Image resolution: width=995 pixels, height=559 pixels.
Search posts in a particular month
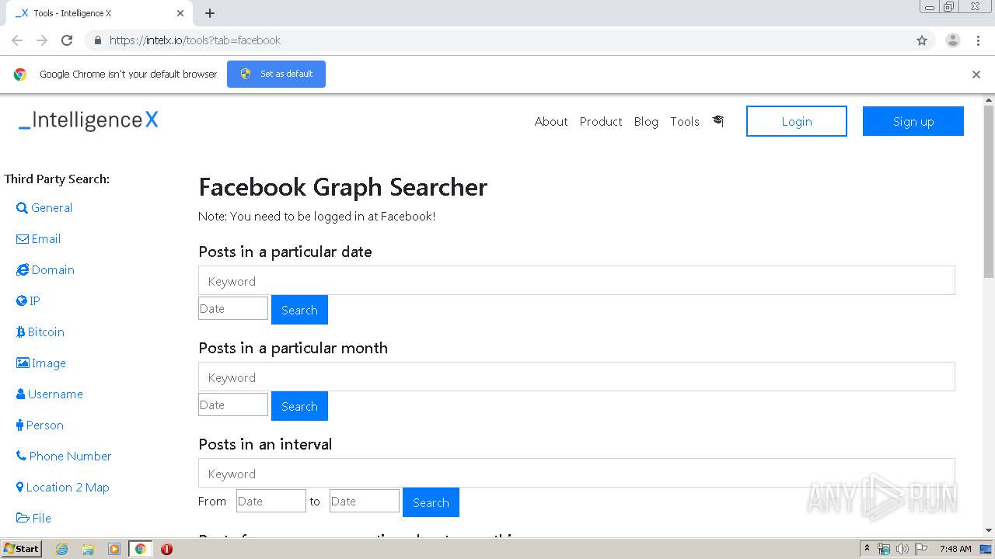(299, 406)
